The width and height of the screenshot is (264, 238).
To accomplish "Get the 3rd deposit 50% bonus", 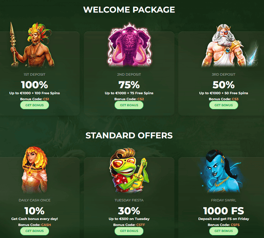I will 224,105.
